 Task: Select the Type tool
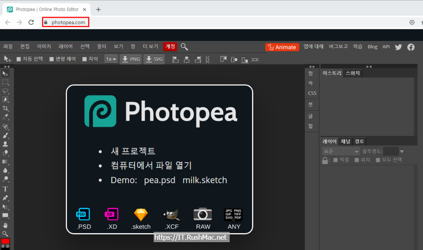pyautogui.click(x=5, y=189)
